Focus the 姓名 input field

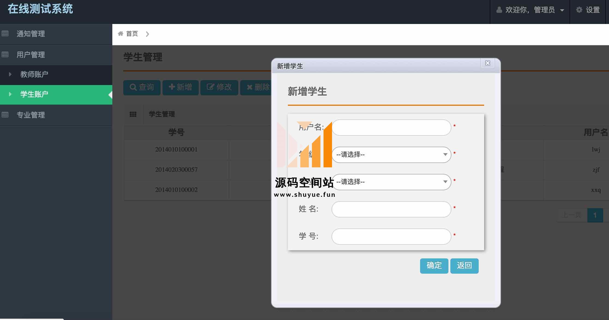(391, 209)
